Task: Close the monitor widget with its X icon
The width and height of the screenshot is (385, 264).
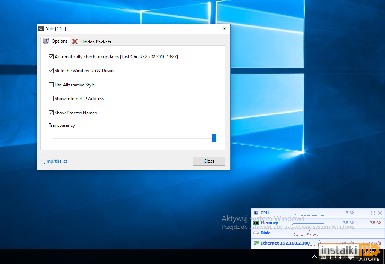Action: (380, 213)
